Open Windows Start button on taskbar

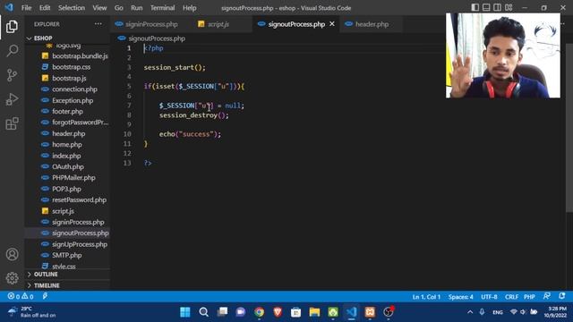coord(185,312)
